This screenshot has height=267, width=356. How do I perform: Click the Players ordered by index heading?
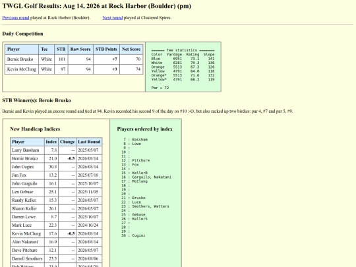coord(145,129)
